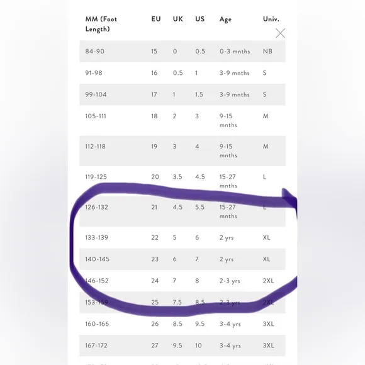Select the UK column header
Screen dimensions: 365x365
tap(178, 19)
